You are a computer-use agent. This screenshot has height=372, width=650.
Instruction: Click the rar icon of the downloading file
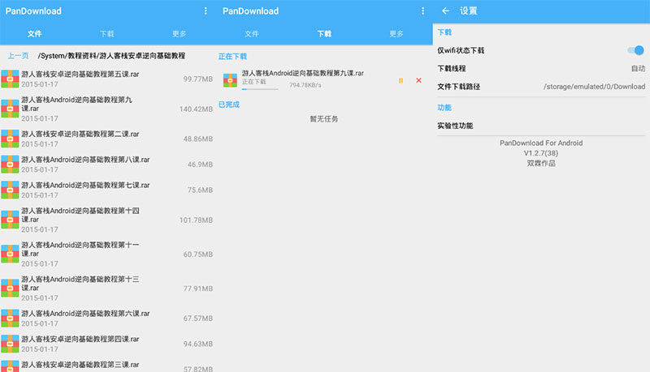tap(230, 80)
